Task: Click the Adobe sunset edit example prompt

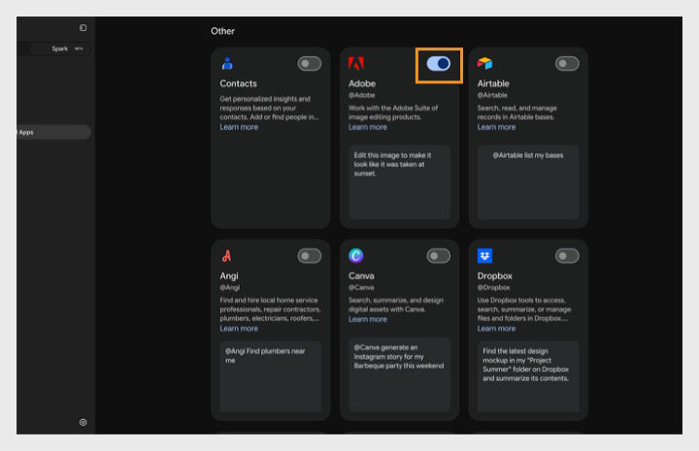Action: tap(399, 182)
